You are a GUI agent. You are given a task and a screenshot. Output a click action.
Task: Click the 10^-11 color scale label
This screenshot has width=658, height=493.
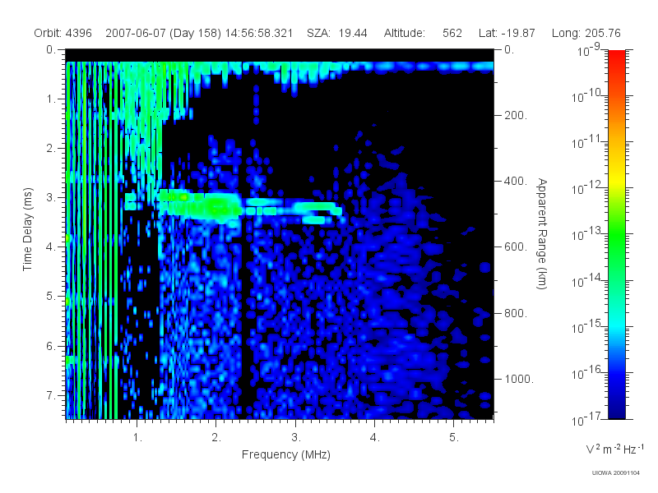tap(588, 142)
